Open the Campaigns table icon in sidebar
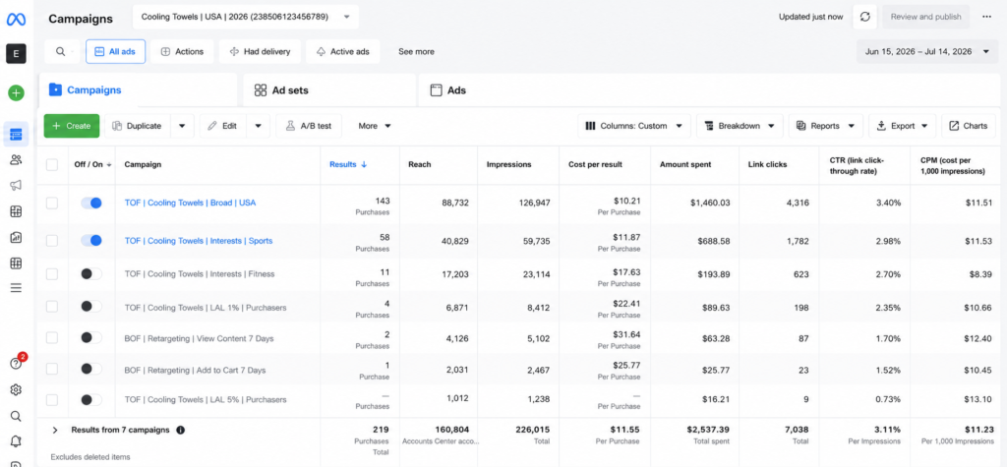The image size is (1007, 467). tap(16, 135)
